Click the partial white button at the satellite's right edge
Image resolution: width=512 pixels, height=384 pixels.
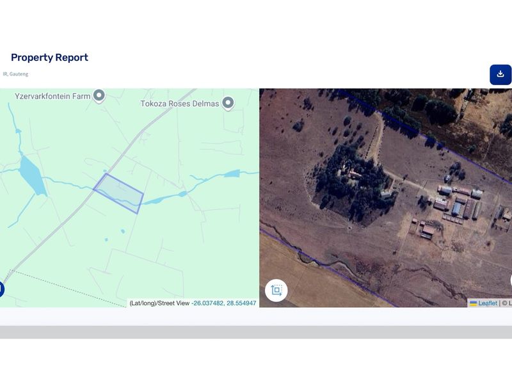(x=510, y=280)
